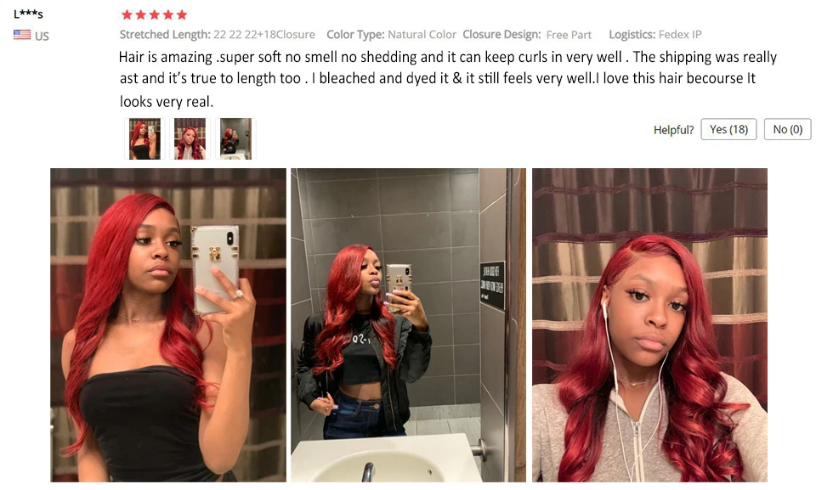The image size is (816, 490).
Task: Mark review helpful with Yes (18)
Action: click(x=728, y=129)
